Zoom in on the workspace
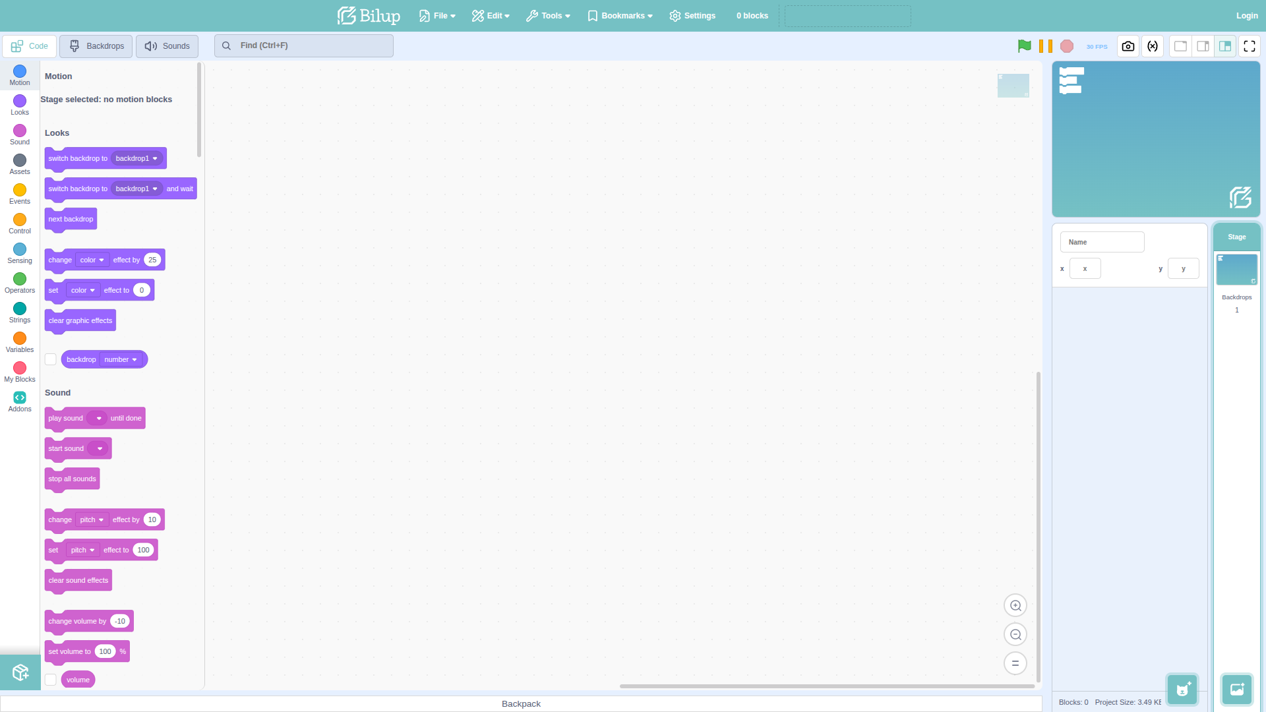 [x=1015, y=605]
